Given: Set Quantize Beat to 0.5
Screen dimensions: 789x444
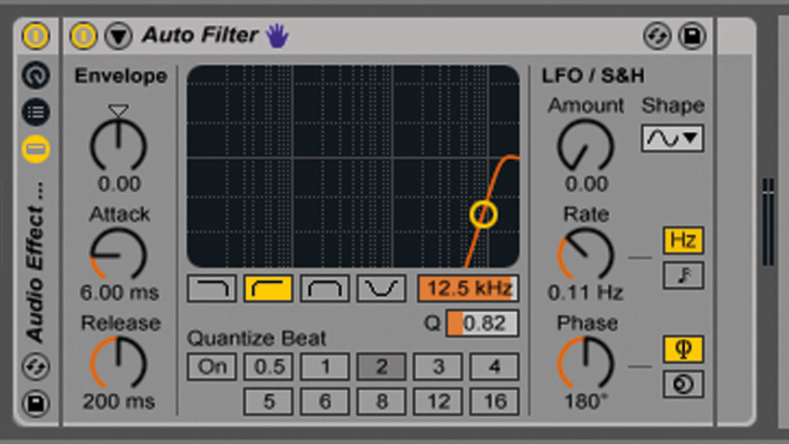Looking at the screenshot, I should point(268,367).
